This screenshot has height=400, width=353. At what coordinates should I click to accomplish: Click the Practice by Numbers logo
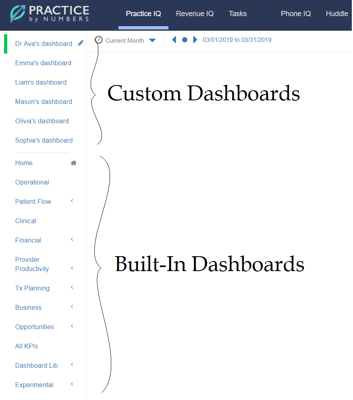(50, 14)
